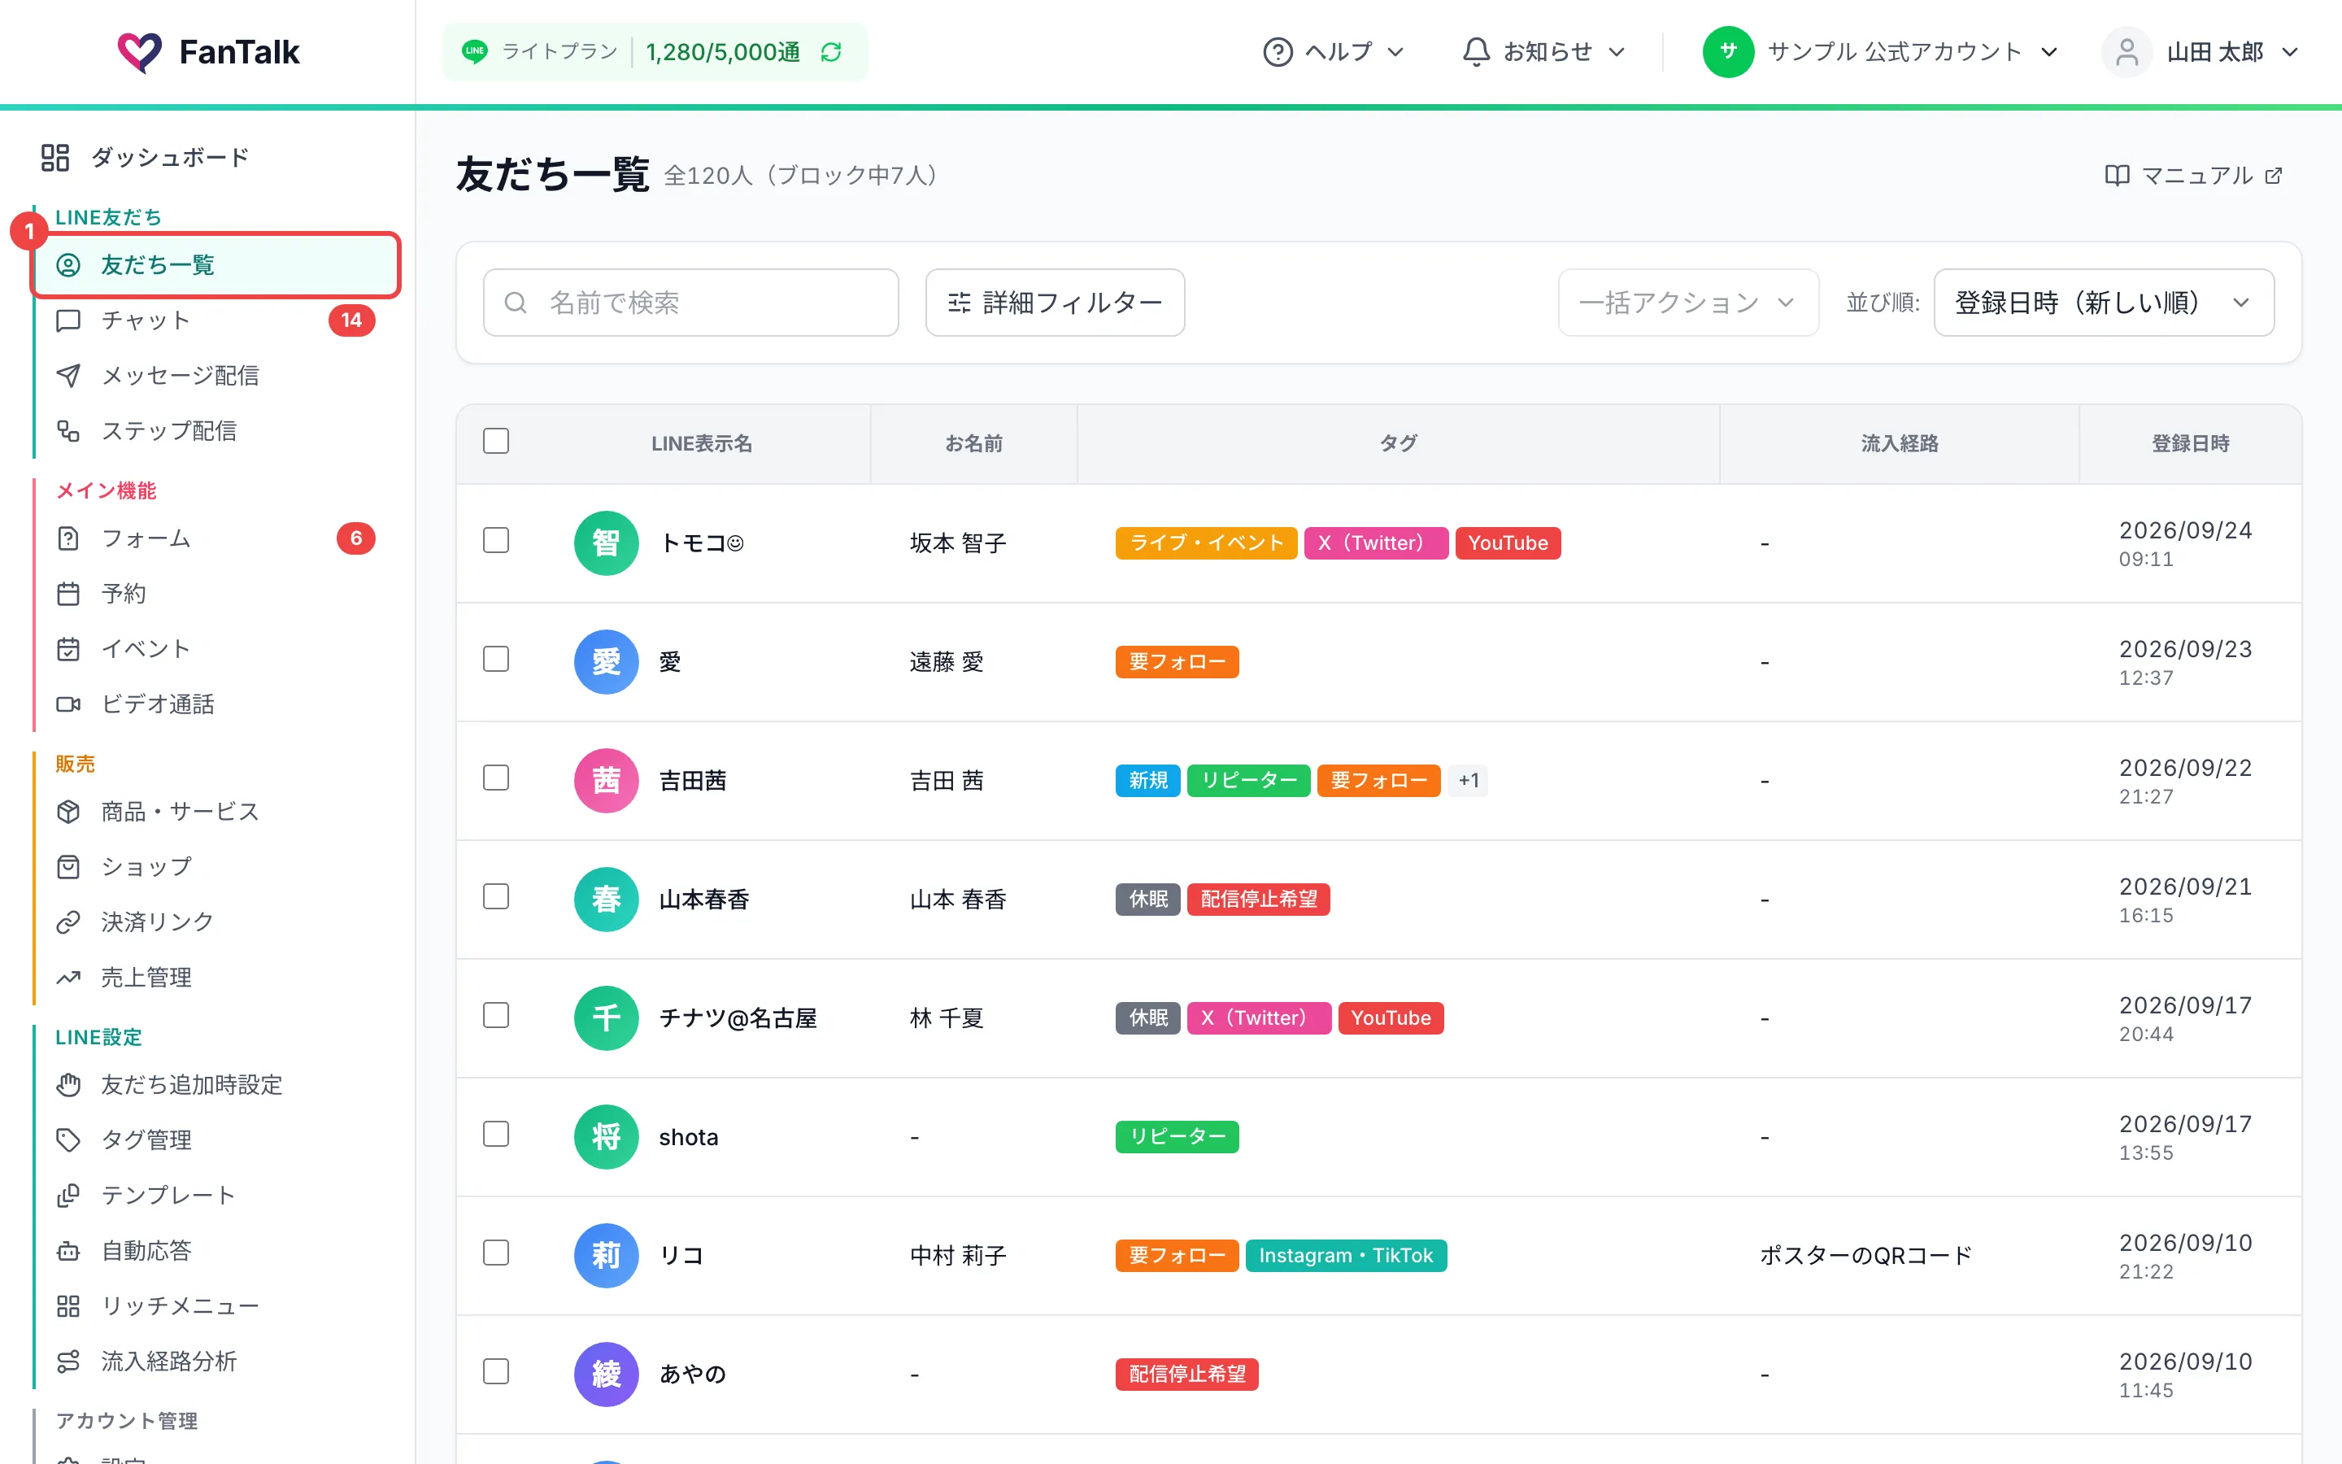The image size is (2342, 1464).
Task: Click the FanTalk heart logo
Action: [x=139, y=52]
